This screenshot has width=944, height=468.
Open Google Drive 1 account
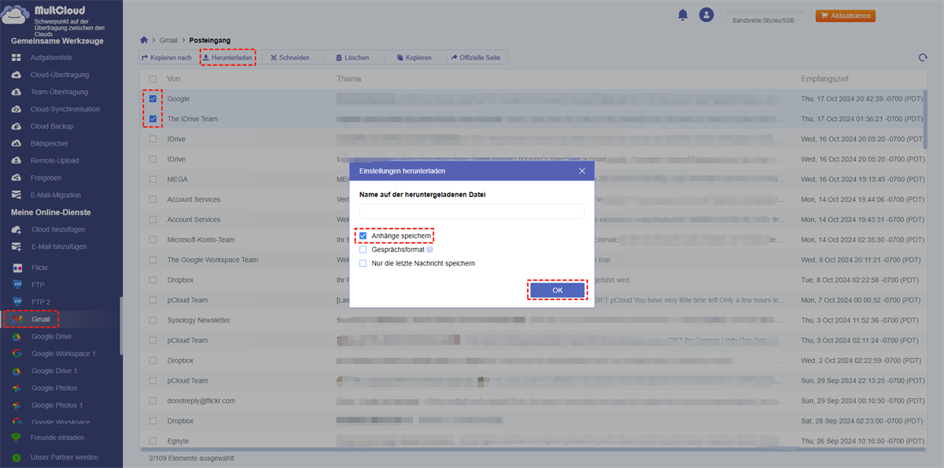point(53,371)
